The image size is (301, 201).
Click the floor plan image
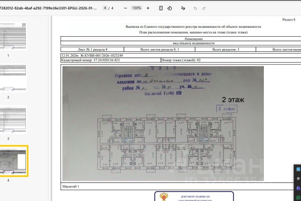point(163,123)
